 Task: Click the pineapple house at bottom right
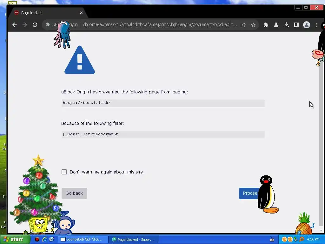304,224
